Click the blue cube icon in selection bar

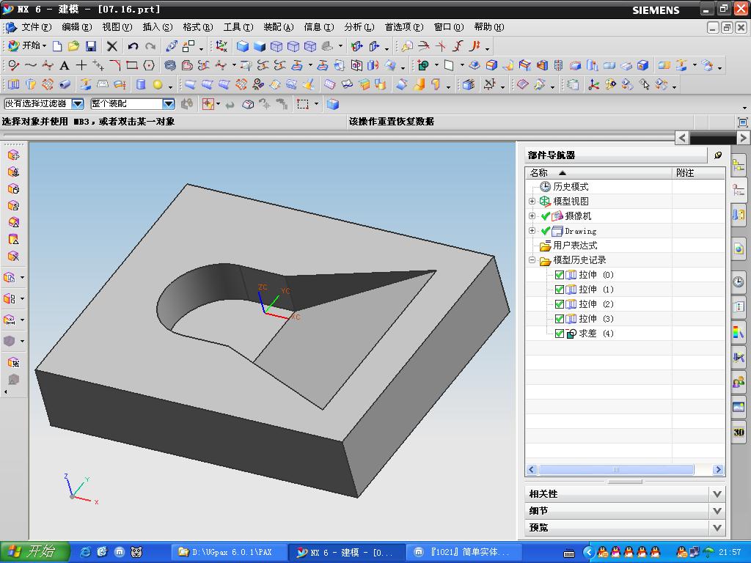pyautogui.click(x=333, y=104)
